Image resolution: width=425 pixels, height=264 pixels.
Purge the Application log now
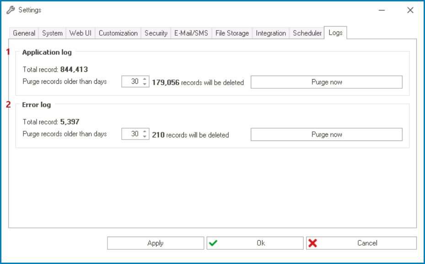[326, 82]
